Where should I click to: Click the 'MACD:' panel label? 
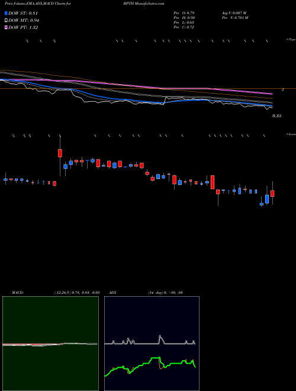click(18, 293)
